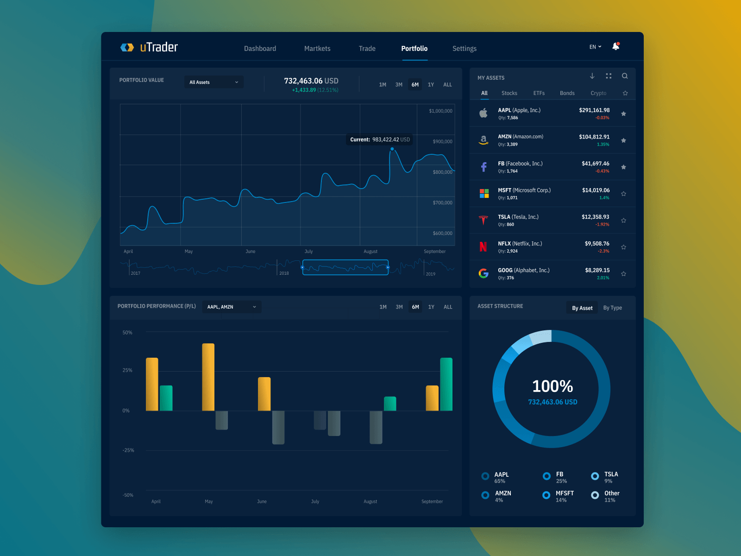Set portfolio value range to 1M
741x556 pixels.
(x=383, y=85)
